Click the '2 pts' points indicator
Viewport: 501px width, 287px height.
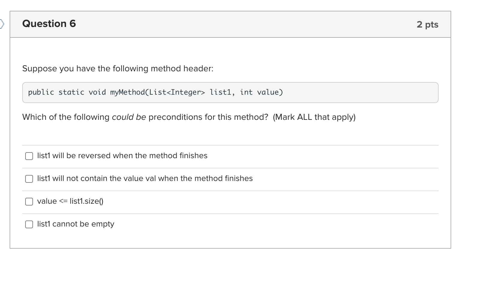(x=427, y=25)
